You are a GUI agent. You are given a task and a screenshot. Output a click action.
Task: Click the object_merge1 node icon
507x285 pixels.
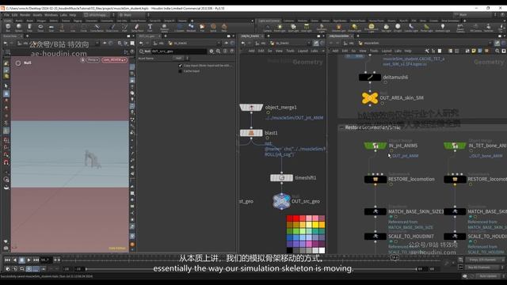point(251,108)
